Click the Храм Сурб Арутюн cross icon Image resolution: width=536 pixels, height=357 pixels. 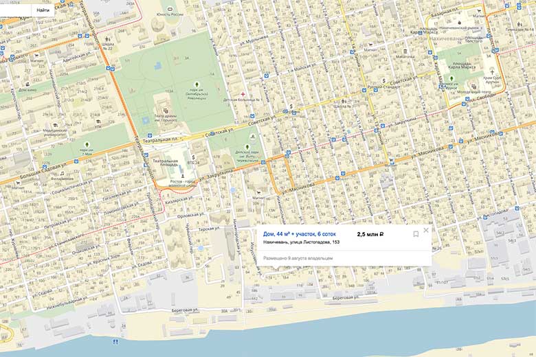(492, 72)
